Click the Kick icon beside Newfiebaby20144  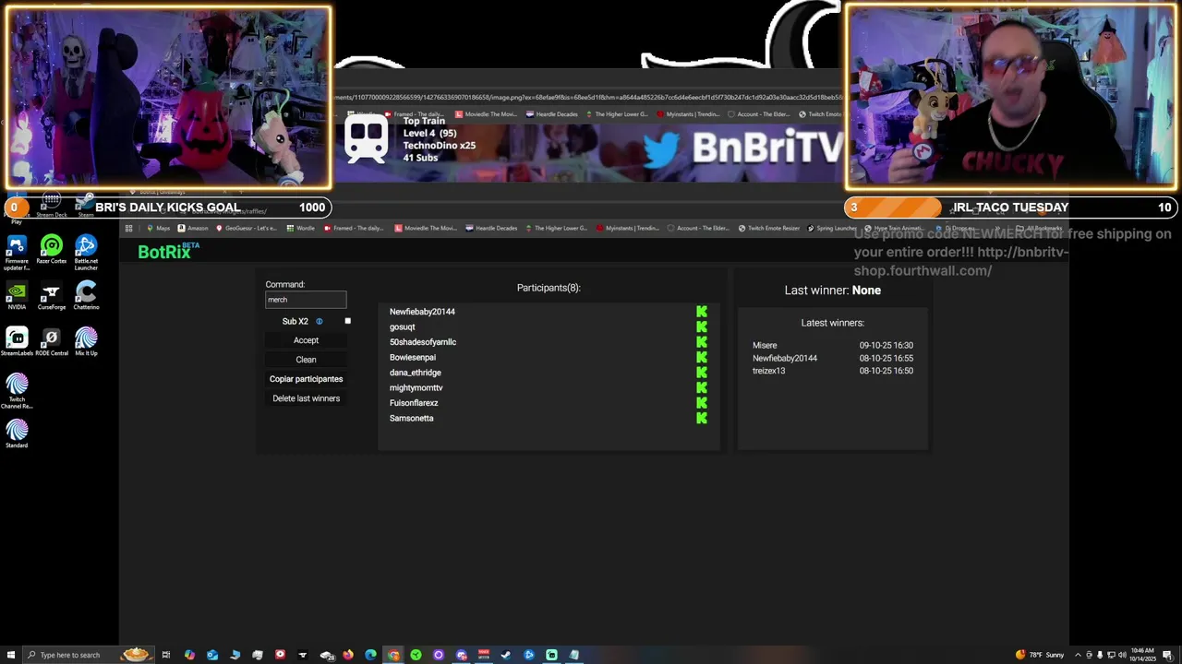(702, 312)
